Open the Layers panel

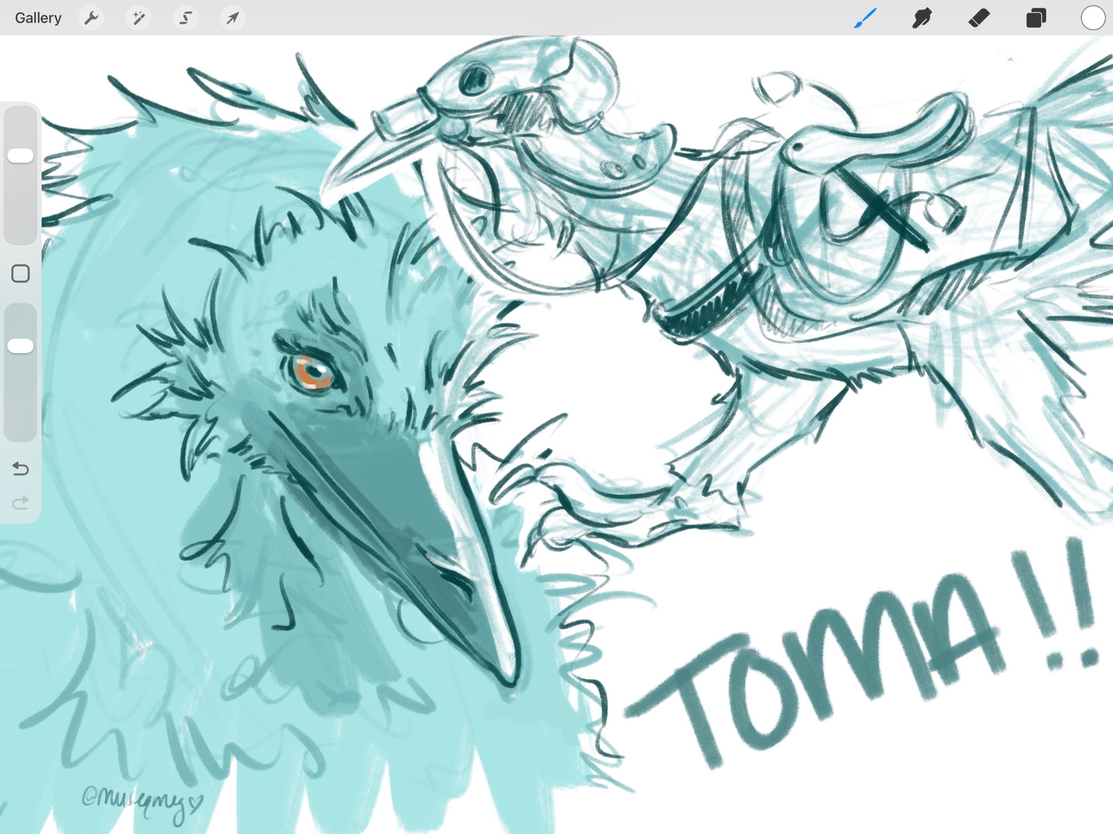(x=1036, y=18)
